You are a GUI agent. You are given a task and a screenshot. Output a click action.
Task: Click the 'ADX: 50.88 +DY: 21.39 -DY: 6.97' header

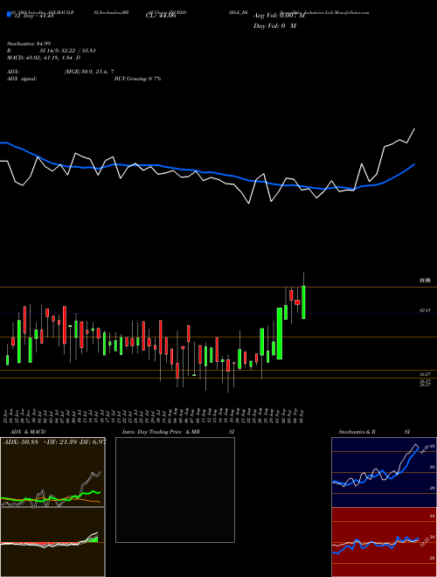(54, 441)
